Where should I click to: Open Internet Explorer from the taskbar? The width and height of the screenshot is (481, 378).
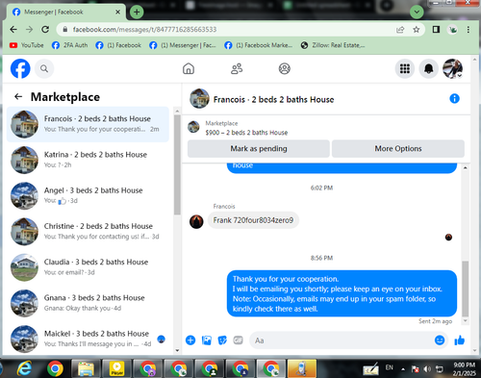click(24, 368)
